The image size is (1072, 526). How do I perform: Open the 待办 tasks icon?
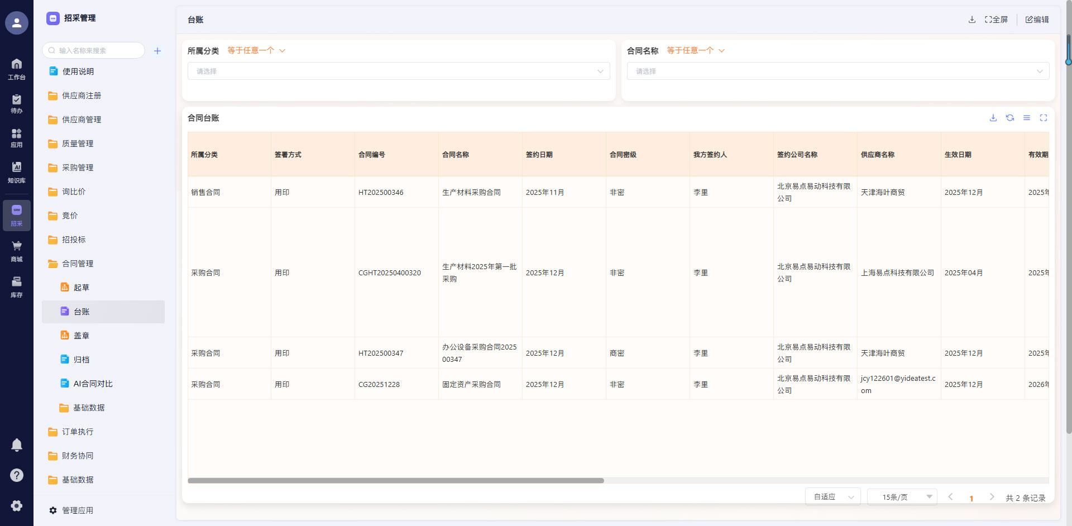click(17, 103)
